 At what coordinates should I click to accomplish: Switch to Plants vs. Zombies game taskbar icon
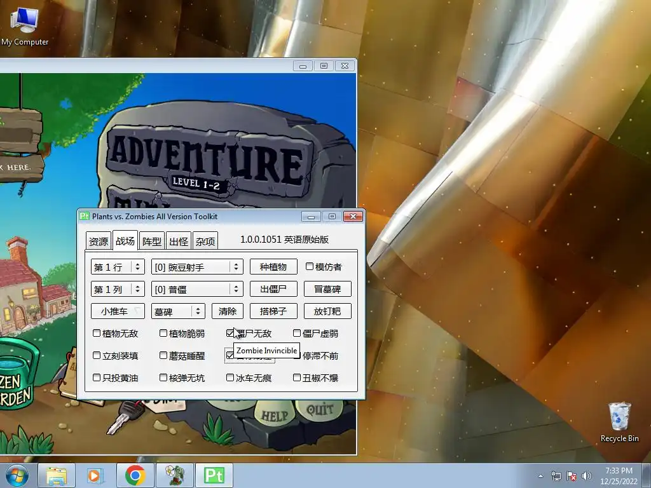[175, 475]
